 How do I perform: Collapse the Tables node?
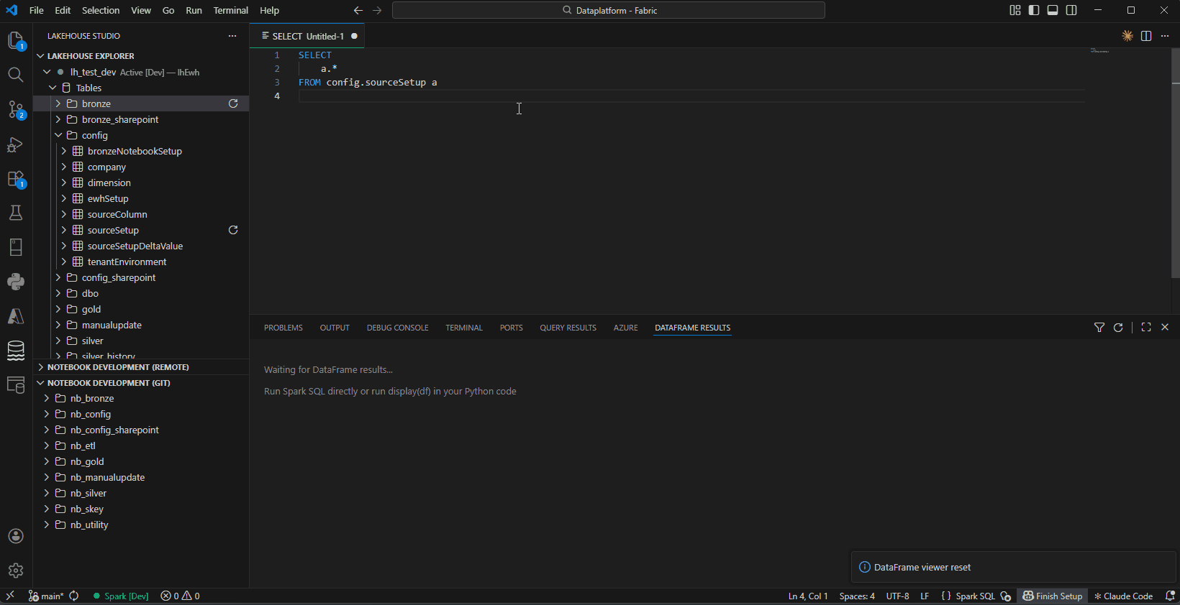coord(53,88)
